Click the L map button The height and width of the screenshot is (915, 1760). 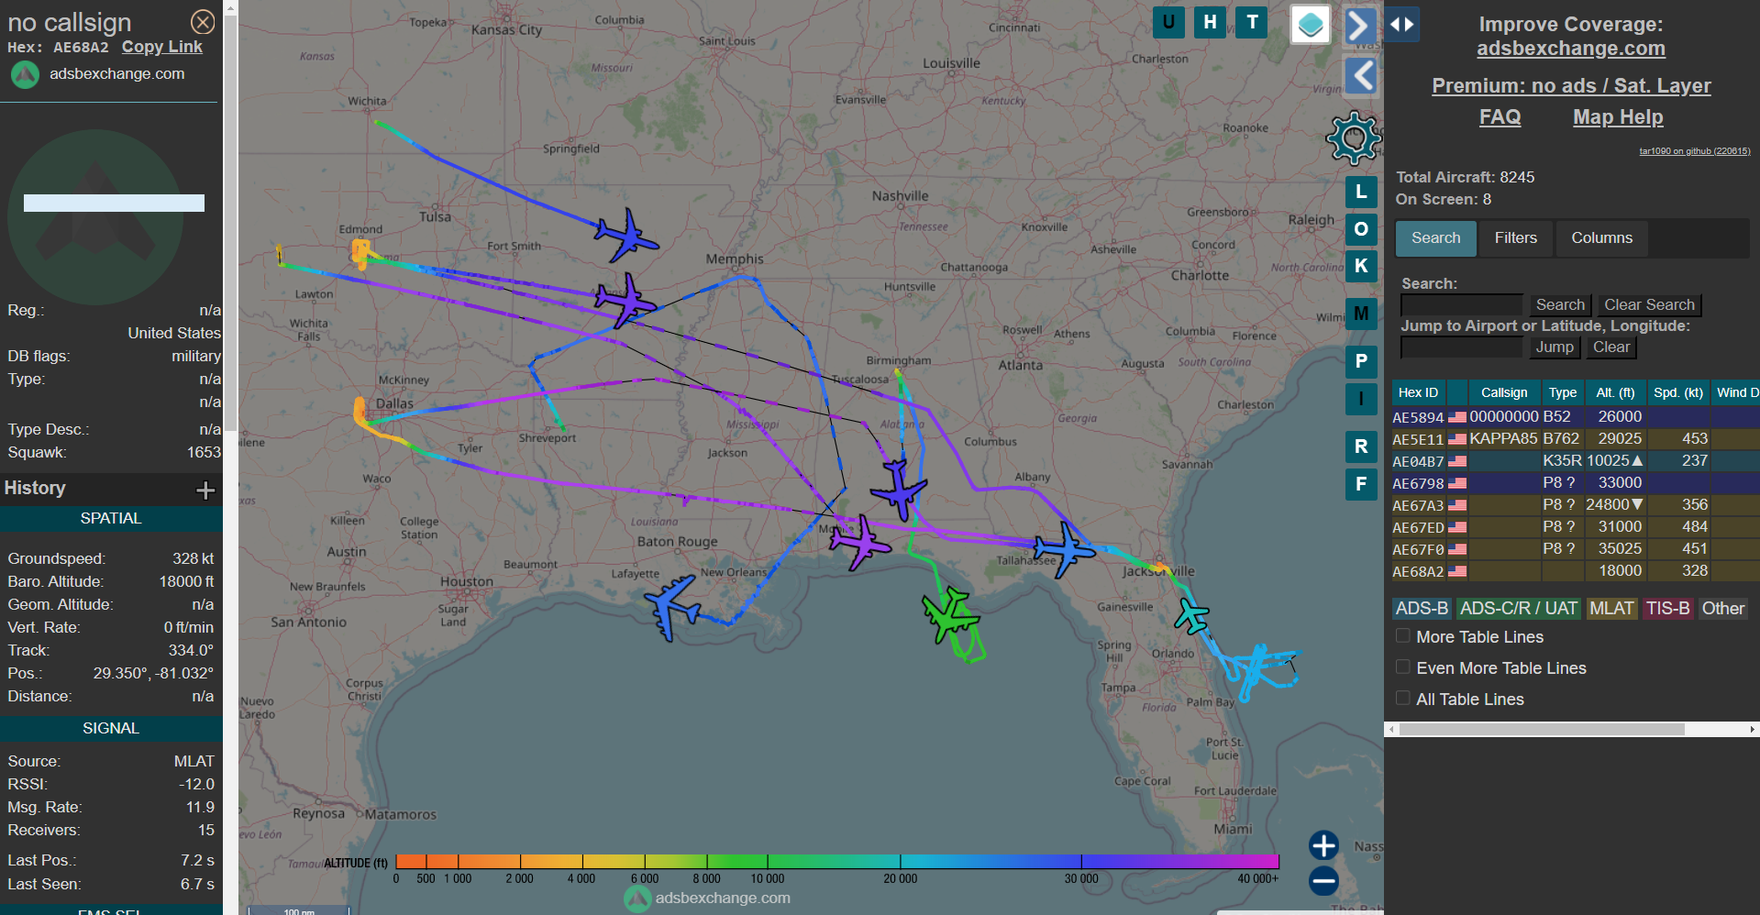coord(1361,193)
